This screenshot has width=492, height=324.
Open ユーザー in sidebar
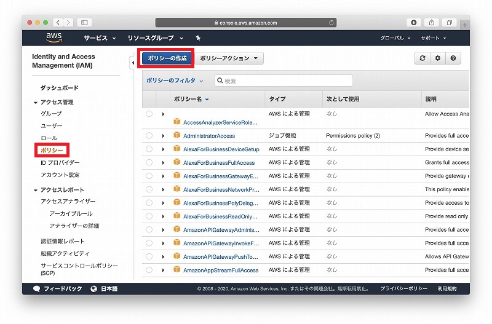(x=52, y=126)
